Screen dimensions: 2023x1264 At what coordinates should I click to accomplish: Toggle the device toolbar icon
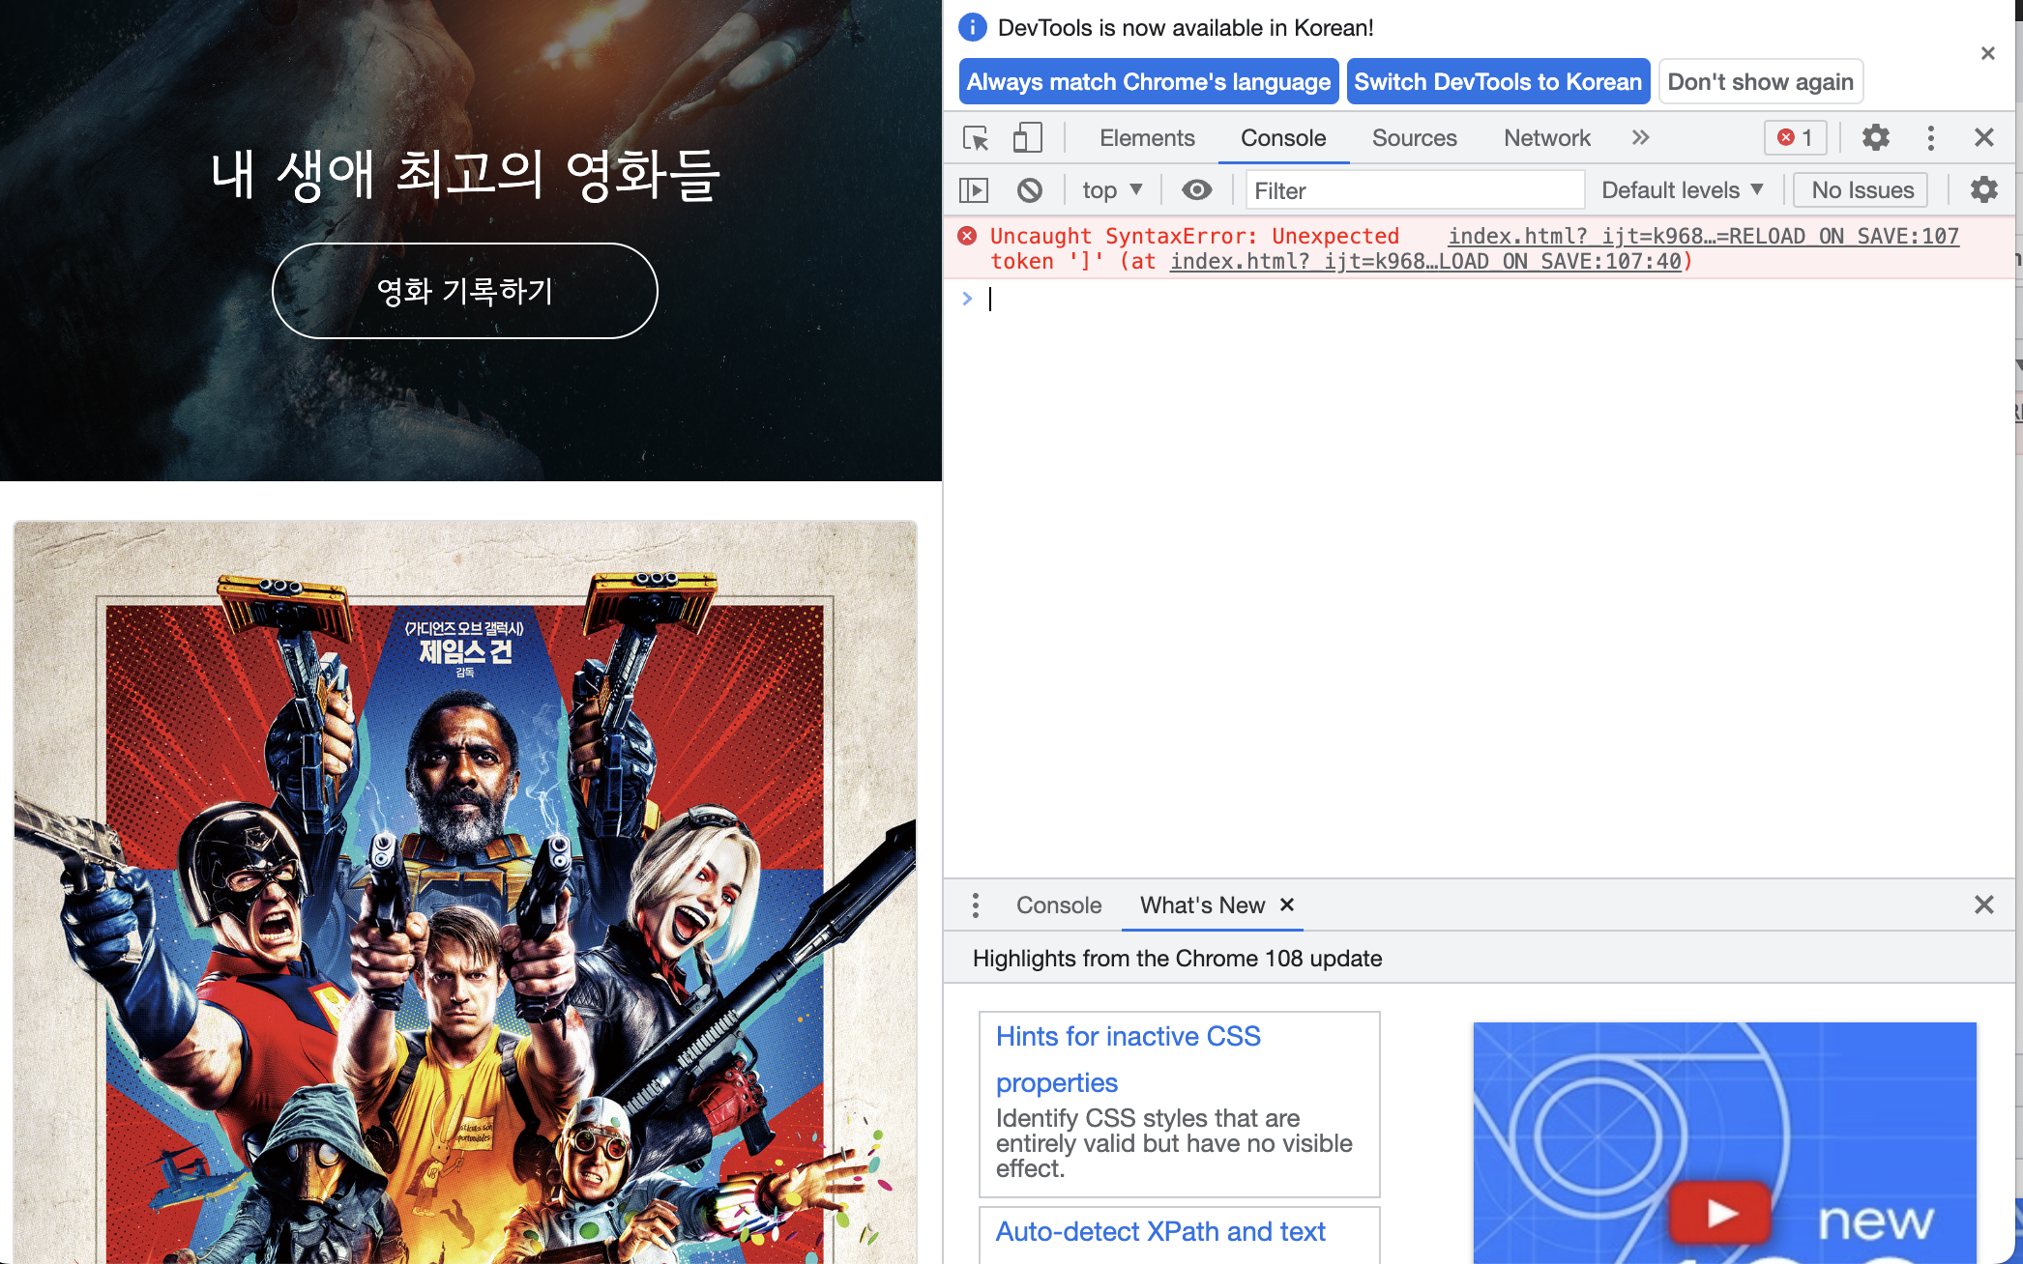tap(1027, 138)
